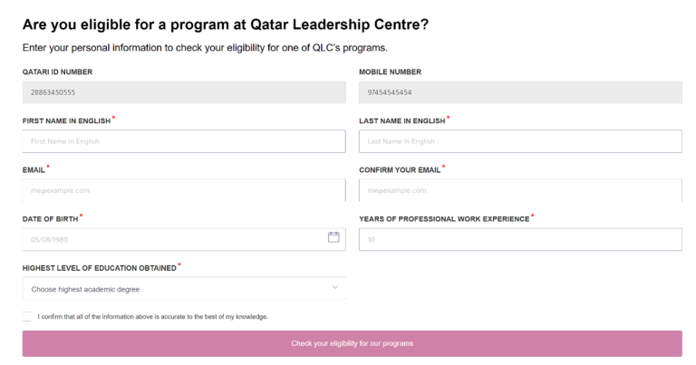This screenshot has width=696, height=365.
Task: Click "Years of Professional Work Experience" label
Action: click(x=444, y=218)
